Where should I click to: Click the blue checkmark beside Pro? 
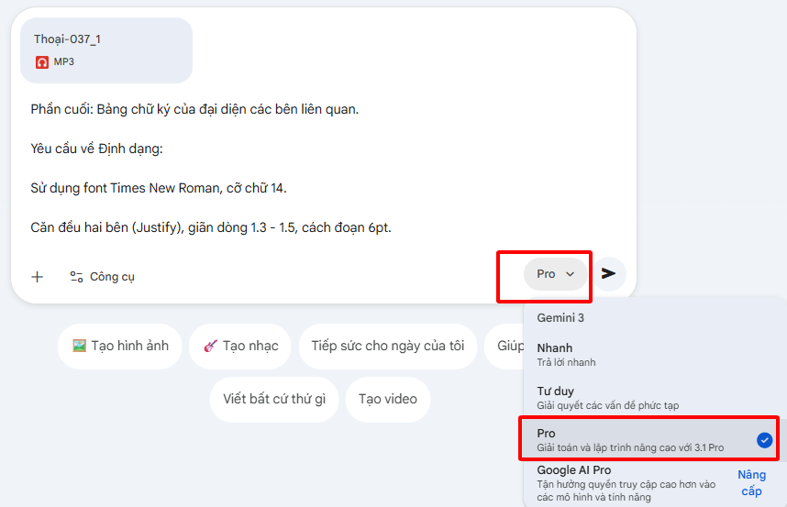coord(764,440)
